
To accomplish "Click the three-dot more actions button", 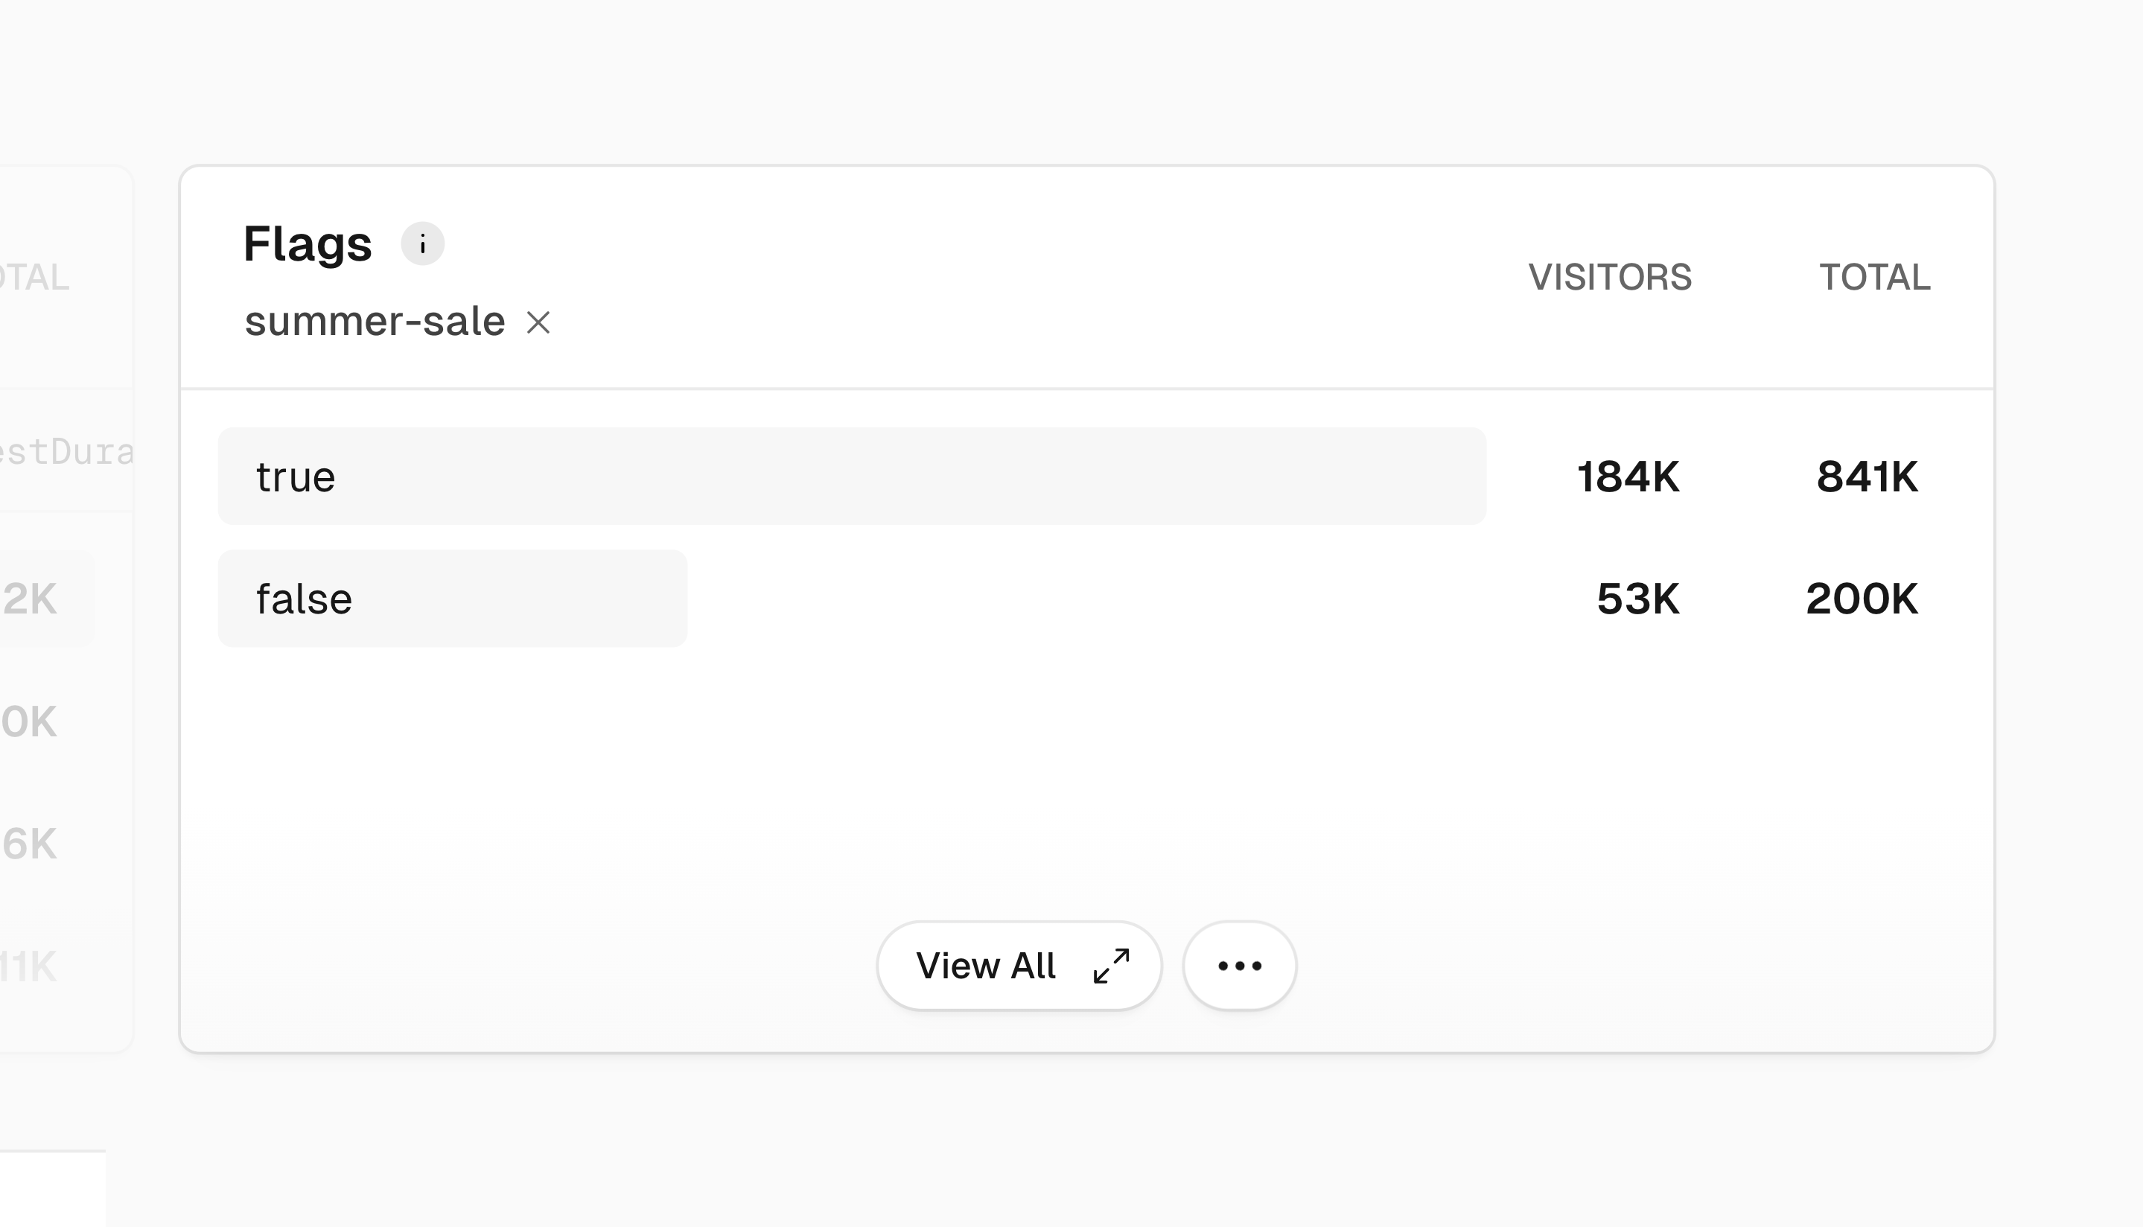I will pyautogui.click(x=1238, y=965).
